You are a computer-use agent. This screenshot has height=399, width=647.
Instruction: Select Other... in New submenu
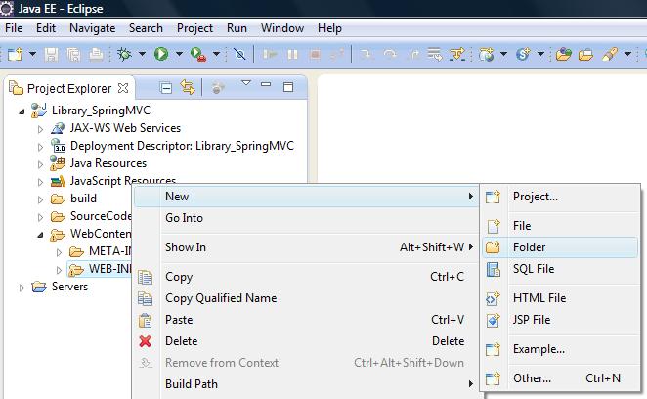(x=560, y=377)
